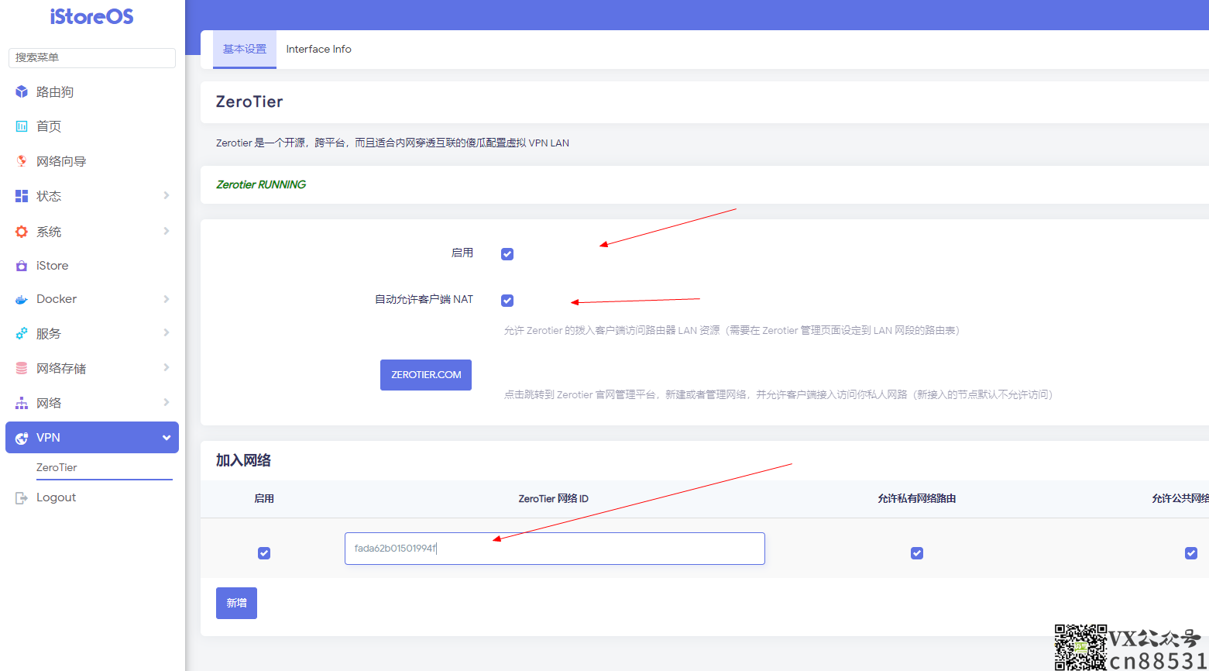Toggle the network row 启用 checkbox

[264, 553]
